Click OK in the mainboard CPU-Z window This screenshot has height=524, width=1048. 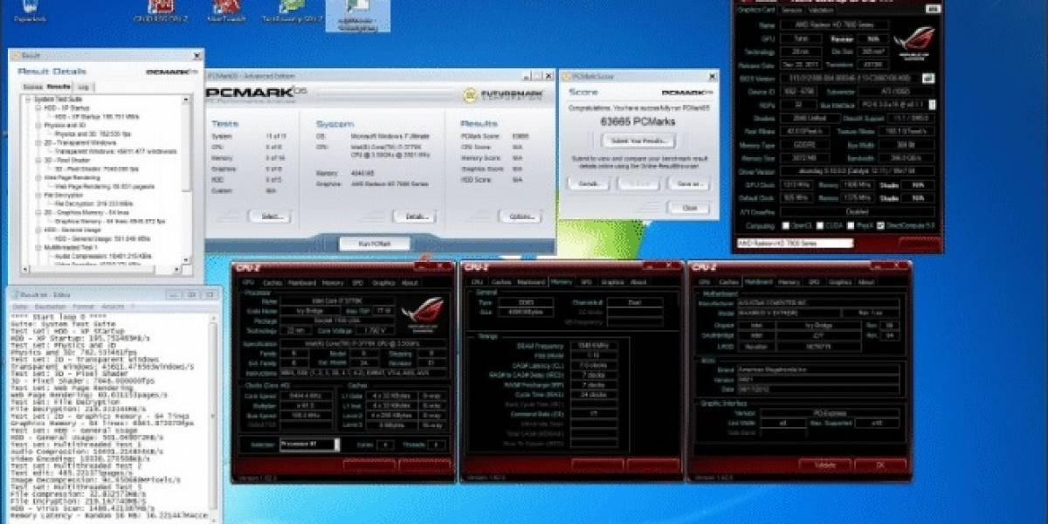(879, 465)
